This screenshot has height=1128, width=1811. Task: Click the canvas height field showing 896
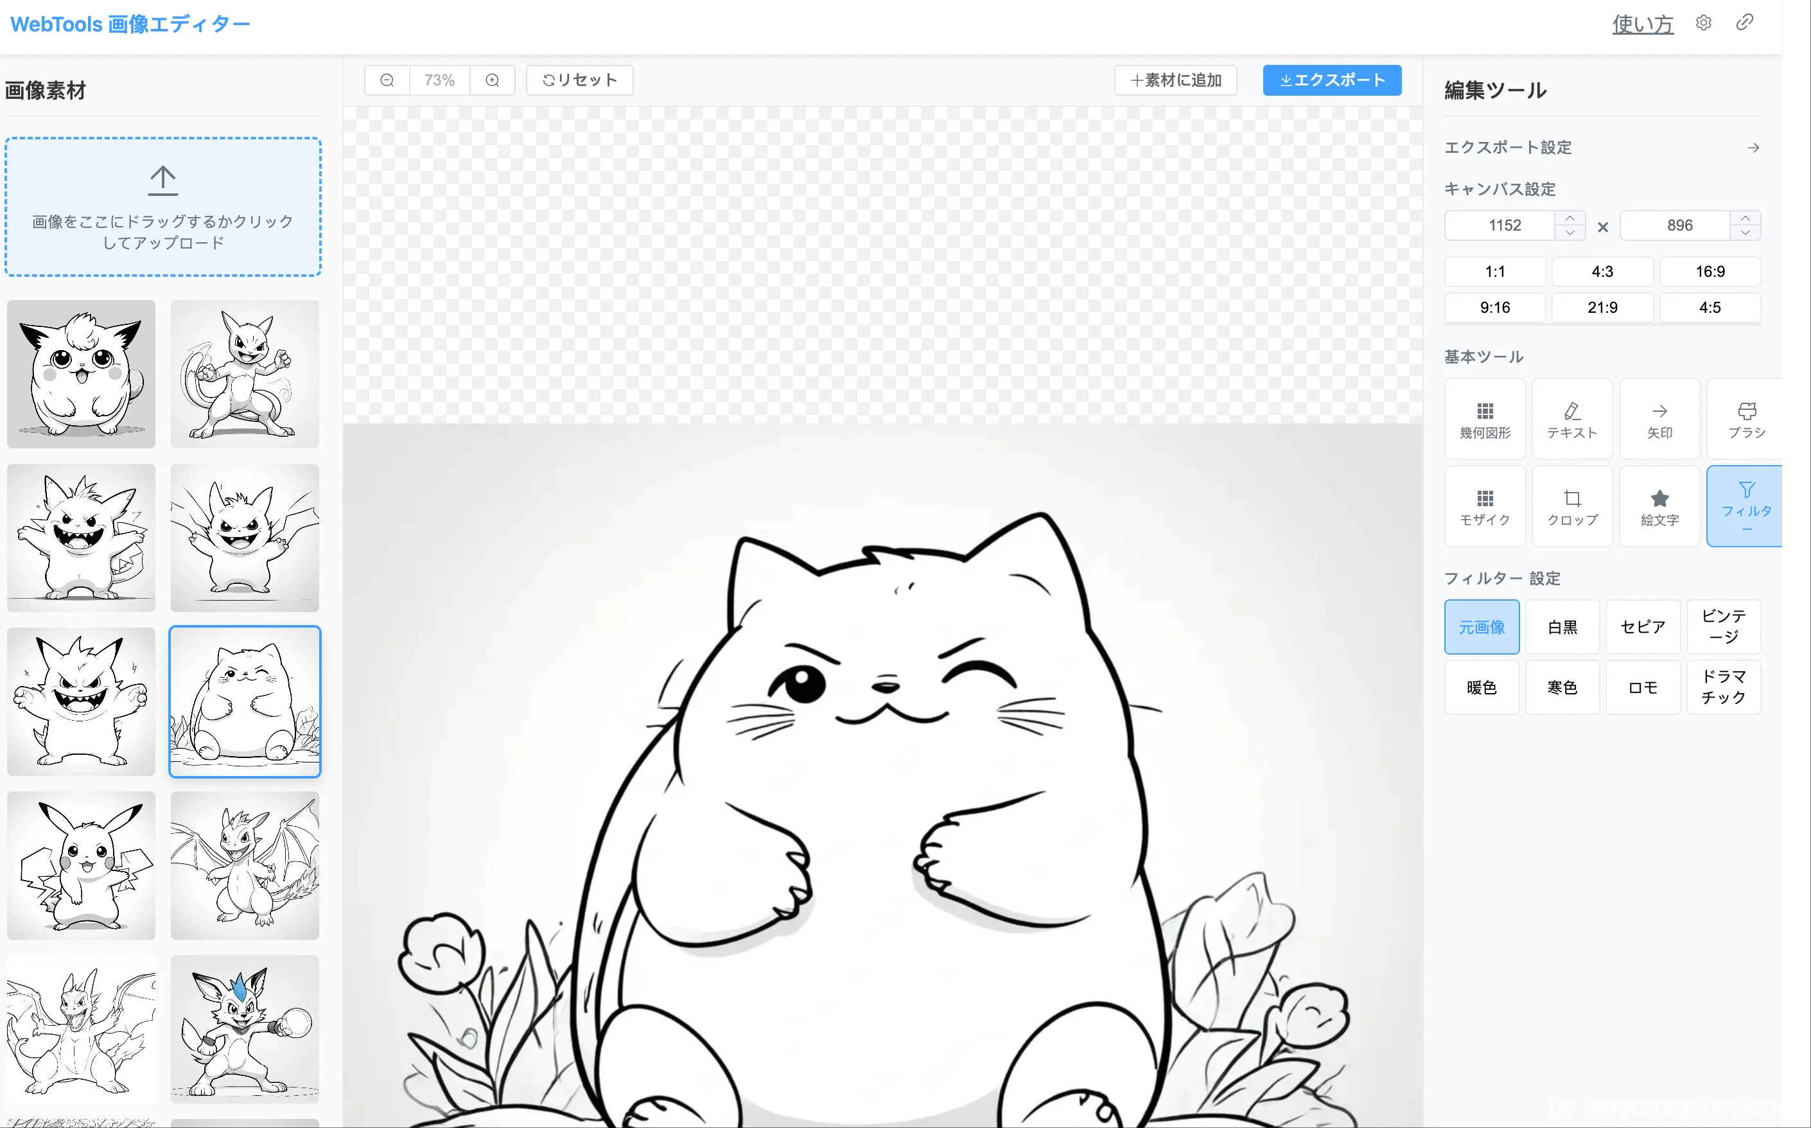coord(1675,225)
